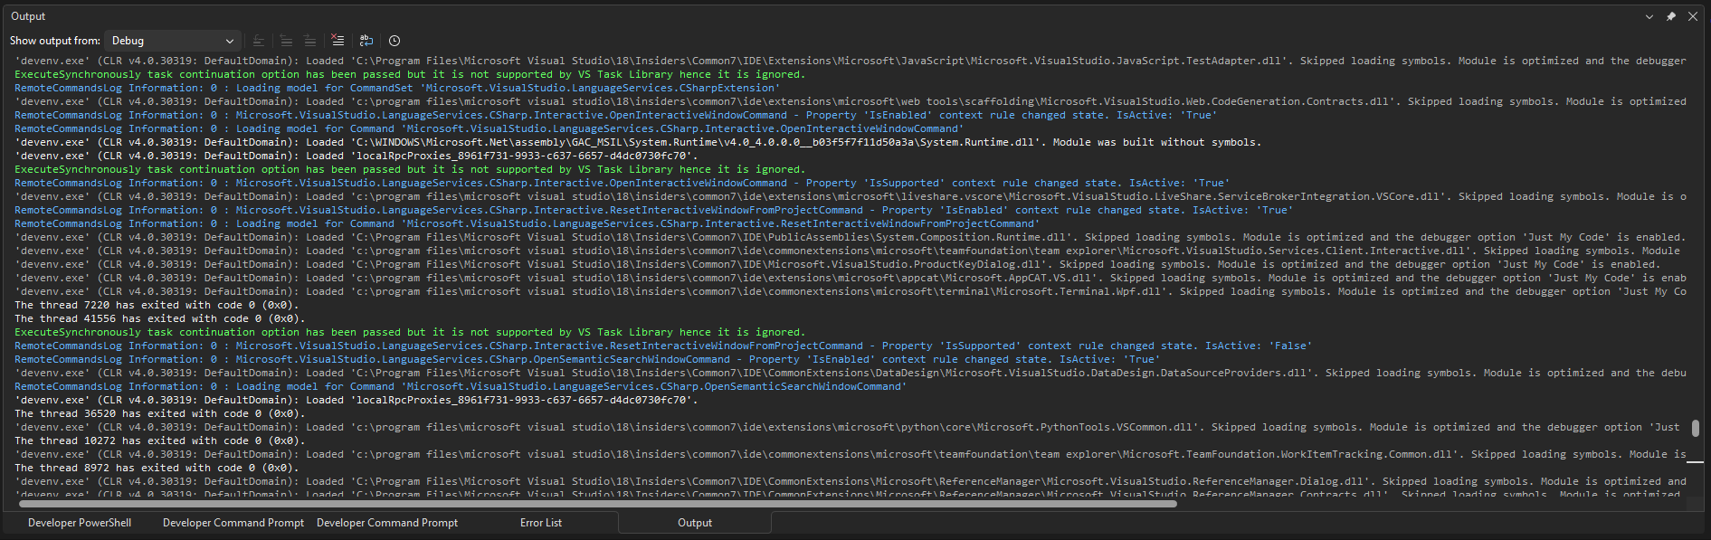
Task: Toggle word wrap in Output window
Action: coord(366,41)
